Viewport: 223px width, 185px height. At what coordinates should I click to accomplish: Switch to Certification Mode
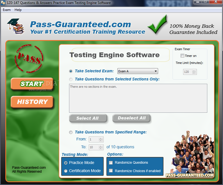[x=66, y=171]
